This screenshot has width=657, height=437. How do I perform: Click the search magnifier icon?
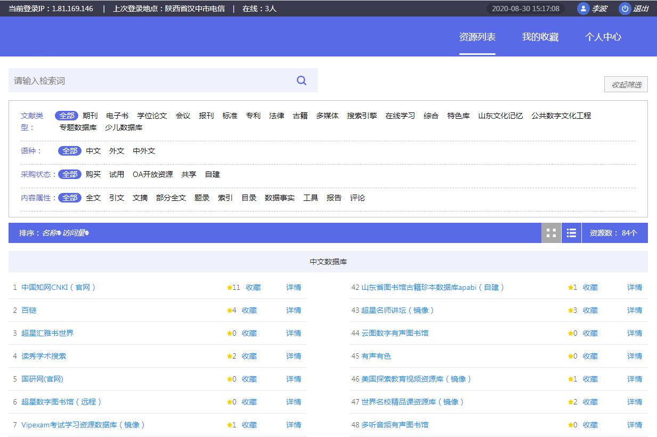click(x=302, y=80)
